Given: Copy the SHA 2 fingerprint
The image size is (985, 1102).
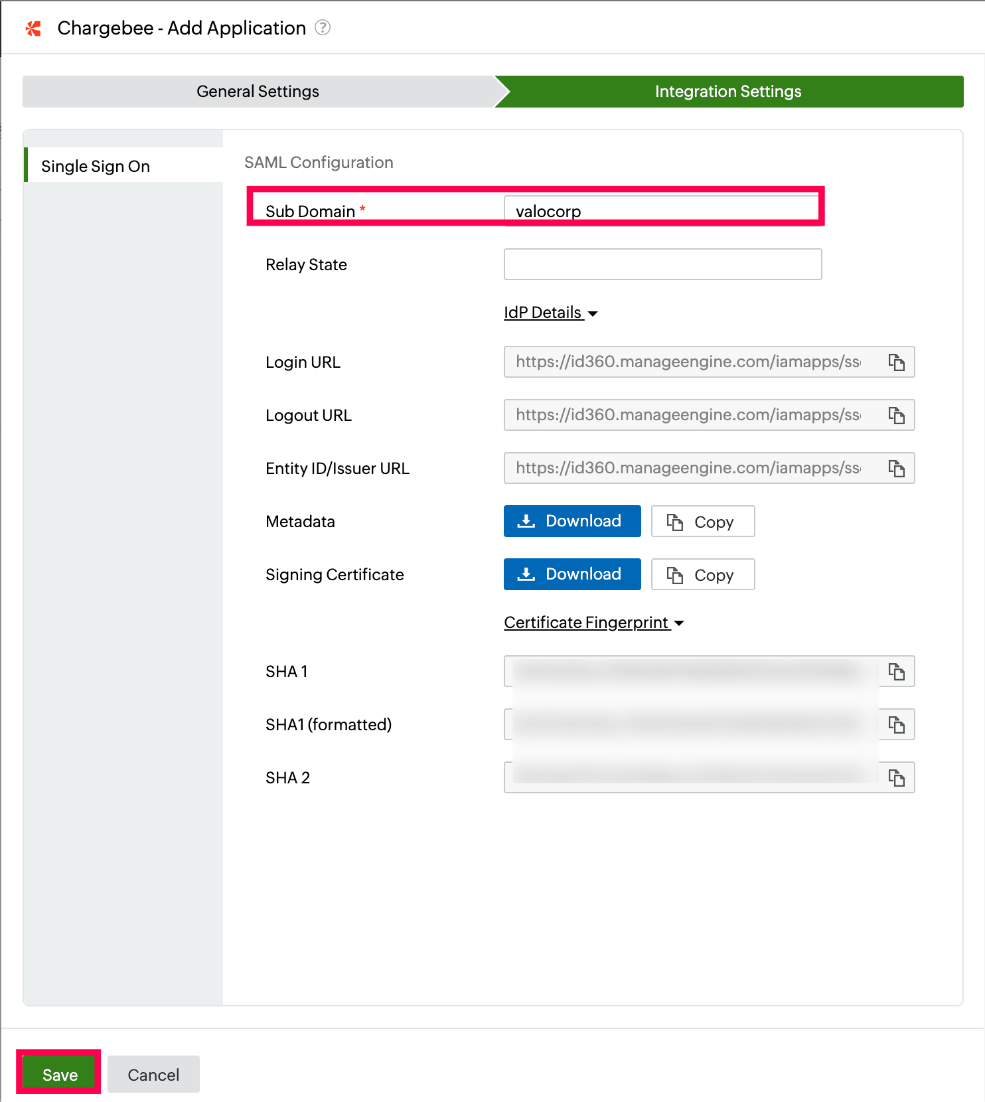Looking at the screenshot, I should 897,777.
